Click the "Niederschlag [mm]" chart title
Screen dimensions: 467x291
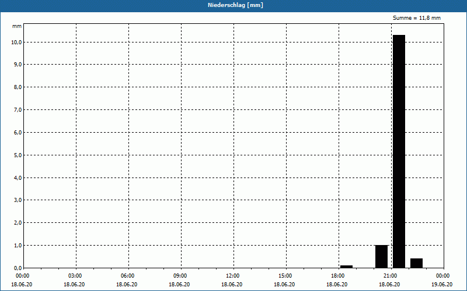[233, 5]
